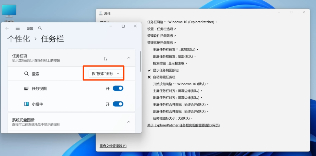Click the 小组件 row icon
316x156 pixels.
coord(26,104)
